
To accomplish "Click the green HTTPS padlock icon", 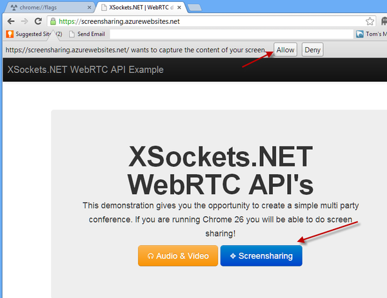I will [53, 21].
